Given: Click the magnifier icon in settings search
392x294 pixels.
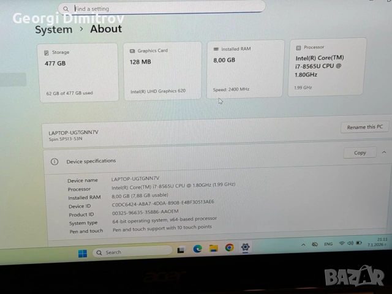Looking at the screenshot, I should point(66,9).
